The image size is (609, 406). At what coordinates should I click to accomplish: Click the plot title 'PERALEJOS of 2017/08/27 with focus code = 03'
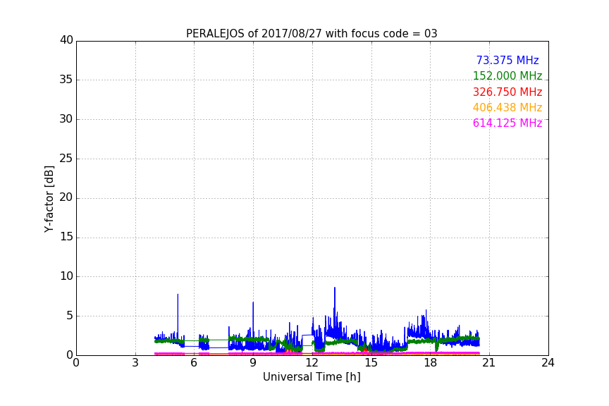[x=312, y=34]
